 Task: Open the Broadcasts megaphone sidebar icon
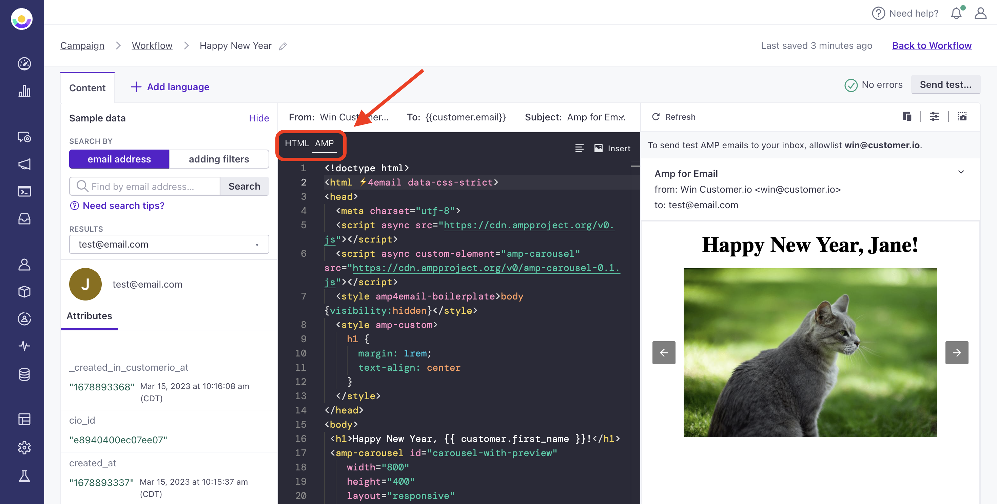point(24,164)
